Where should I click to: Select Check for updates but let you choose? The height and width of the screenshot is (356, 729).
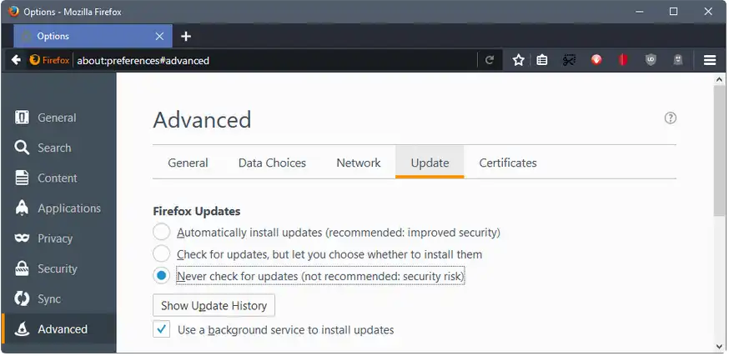[161, 253]
